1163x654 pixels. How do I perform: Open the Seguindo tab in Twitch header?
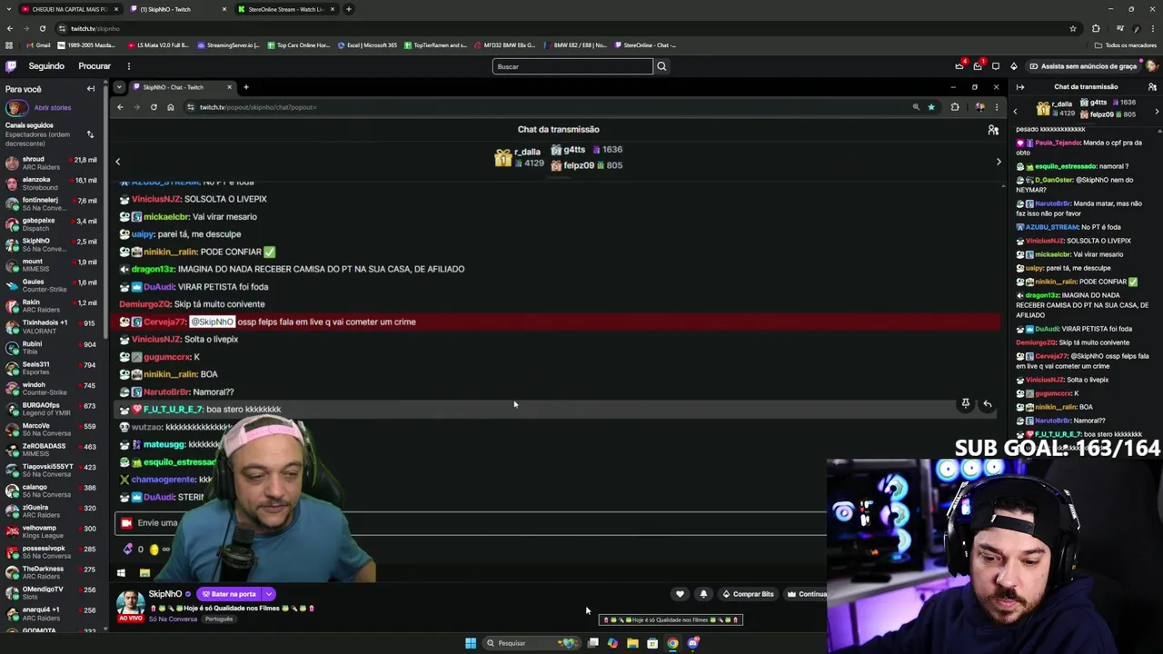[46, 66]
